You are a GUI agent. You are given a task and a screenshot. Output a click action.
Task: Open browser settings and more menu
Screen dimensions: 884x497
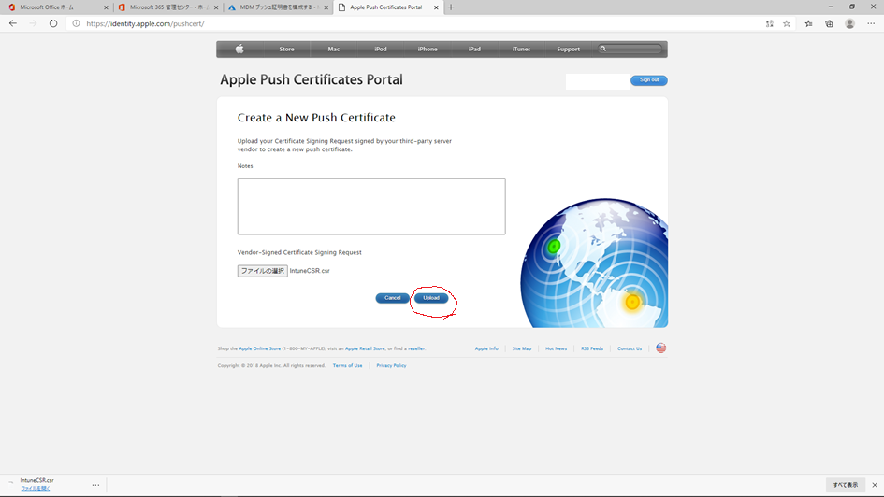click(x=871, y=23)
